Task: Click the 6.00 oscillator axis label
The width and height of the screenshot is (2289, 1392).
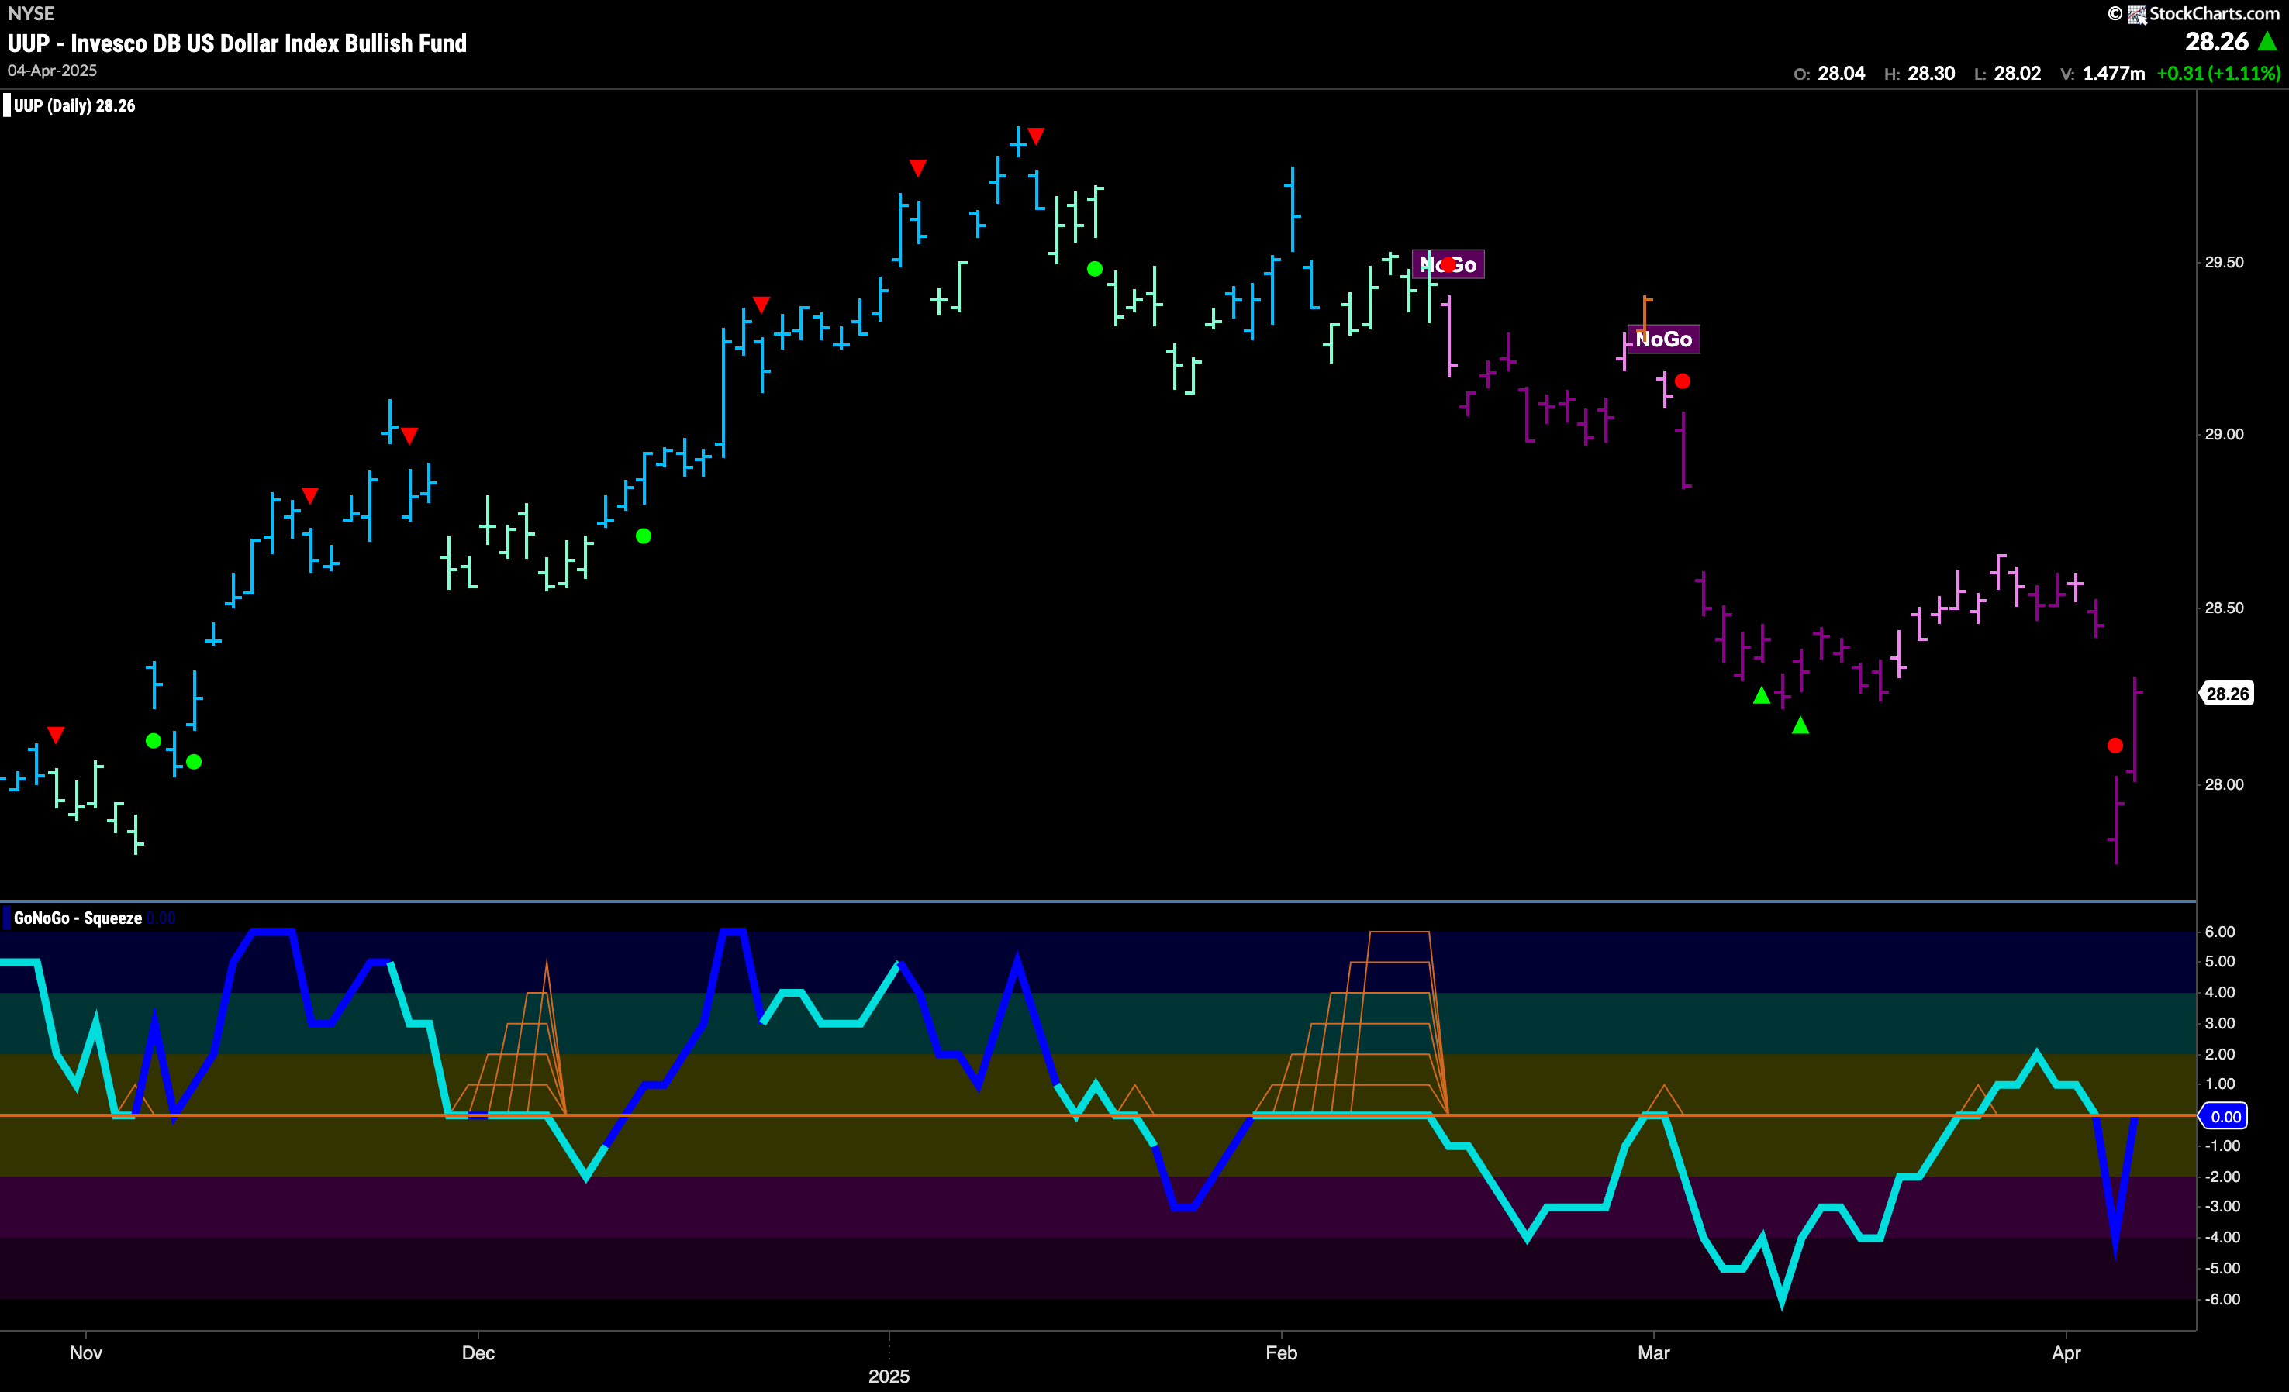Action: coord(2220,932)
